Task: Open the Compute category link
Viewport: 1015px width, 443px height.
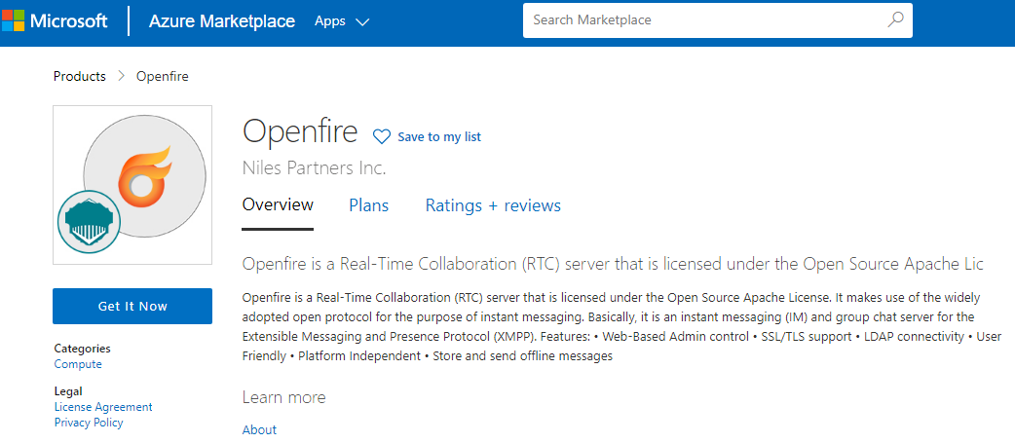Action: (78, 364)
